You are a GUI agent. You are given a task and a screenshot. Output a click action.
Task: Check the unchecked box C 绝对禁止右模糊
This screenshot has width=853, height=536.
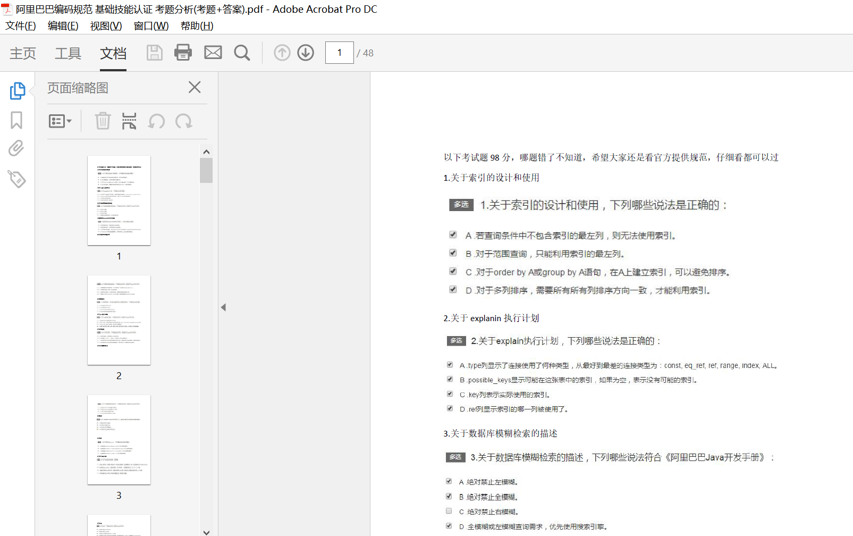point(449,511)
